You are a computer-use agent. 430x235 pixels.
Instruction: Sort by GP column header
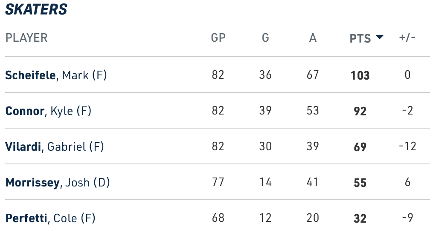tap(218, 38)
